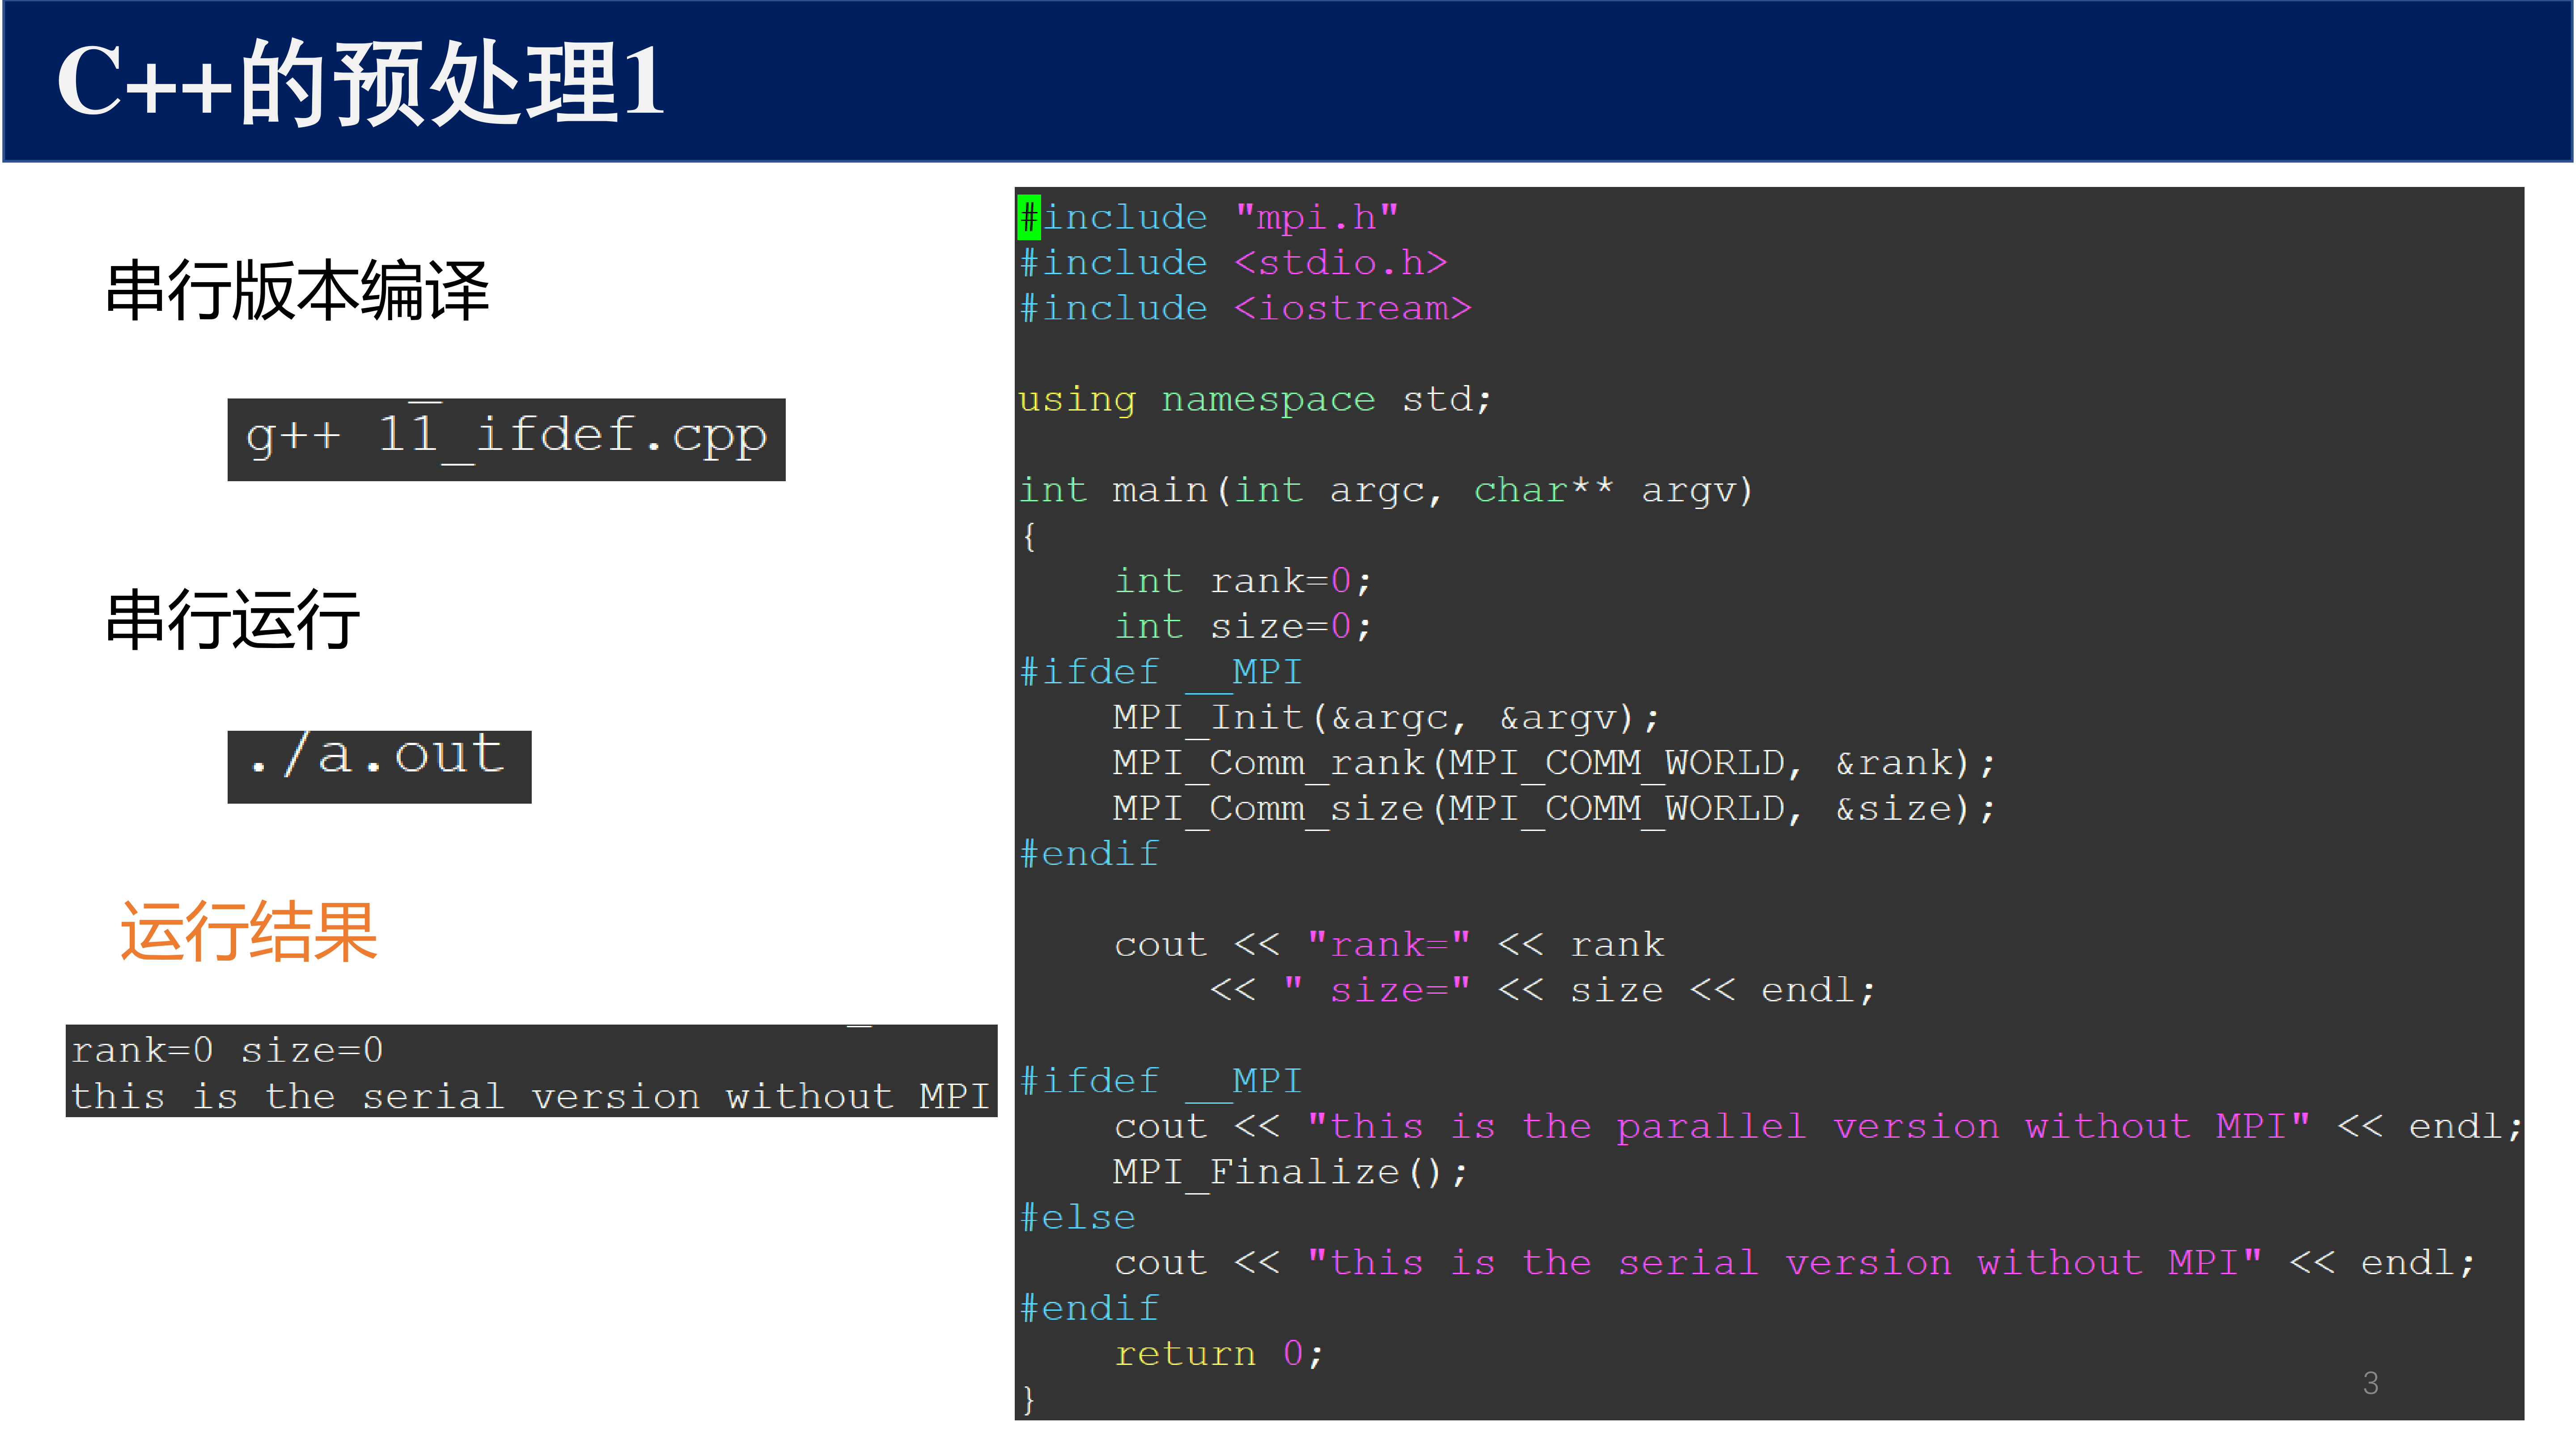Click the cout line with "parallel version without MPI"
The image size is (2576, 1449).
tap(1818, 1127)
